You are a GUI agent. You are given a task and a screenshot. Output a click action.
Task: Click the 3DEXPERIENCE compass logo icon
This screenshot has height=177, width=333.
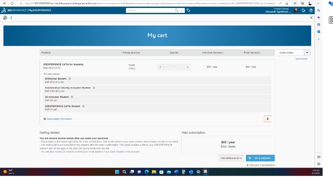(x=3, y=10)
